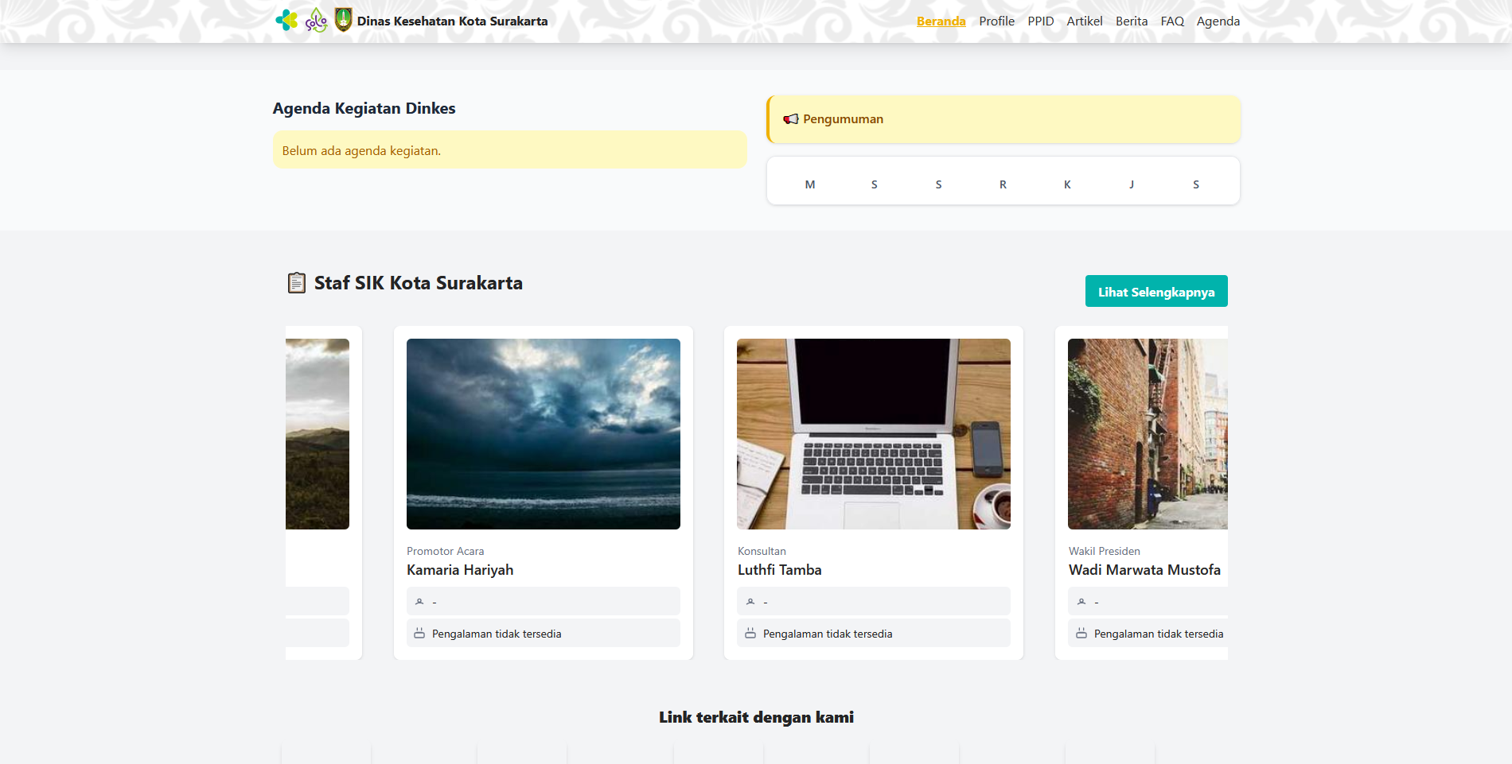Open the FAQ page
The height and width of the screenshot is (764, 1512).
tap(1172, 21)
